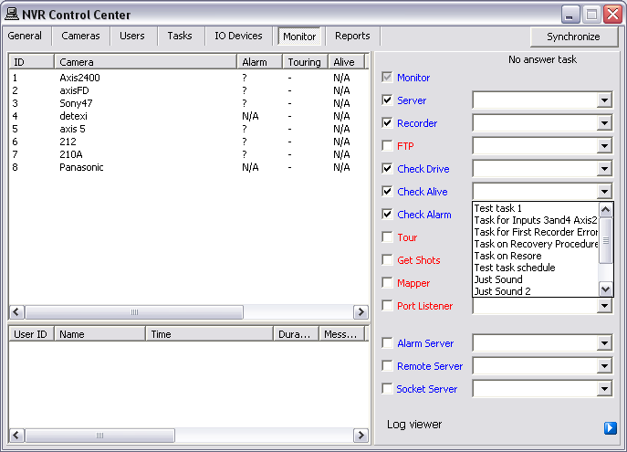Image resolution: width=627 pixels, height=452 pixels.
Task: Click the dropdown list scroll up arrow
Action: tap(605, 209)
